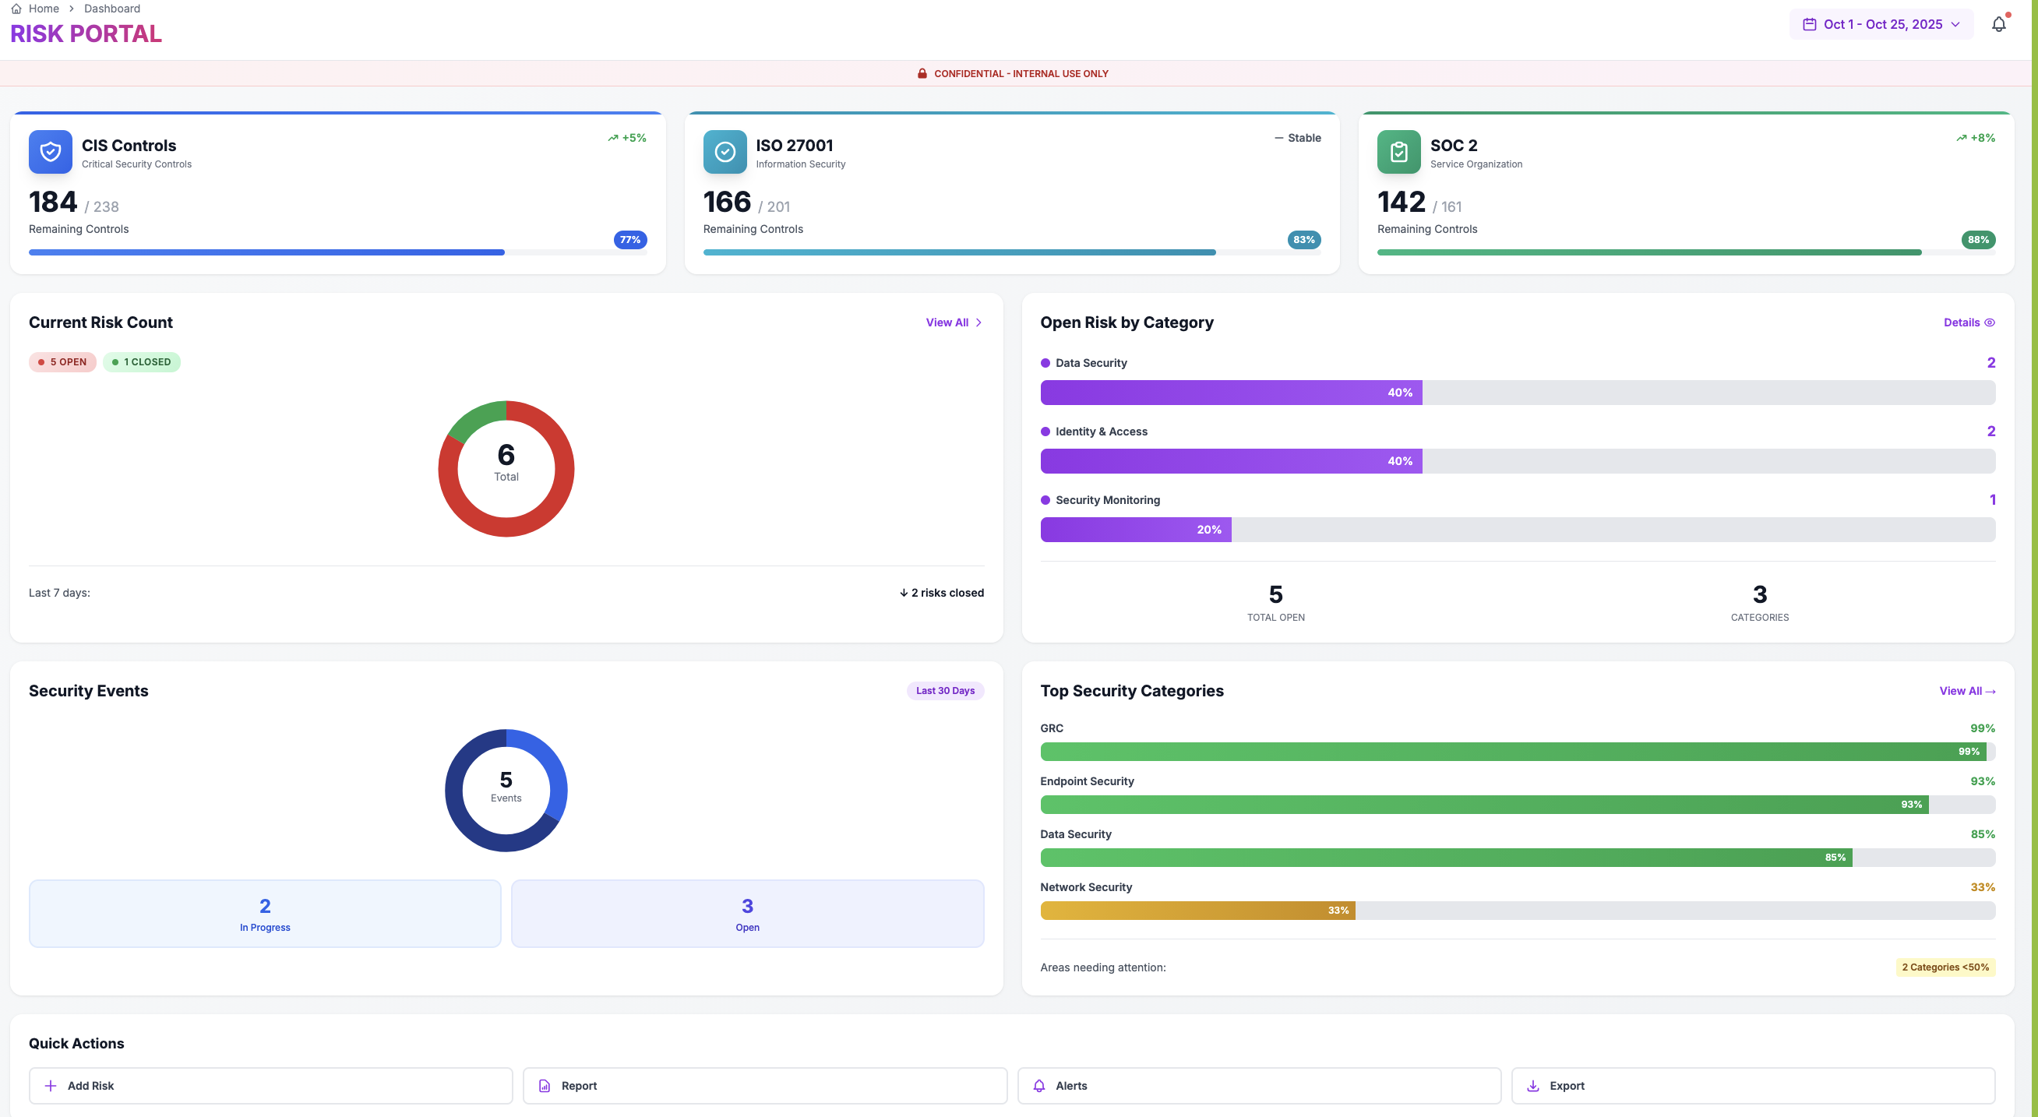Go to Dashboard breadcrumb item
2038x1117 pixels.
coord(111,9)
